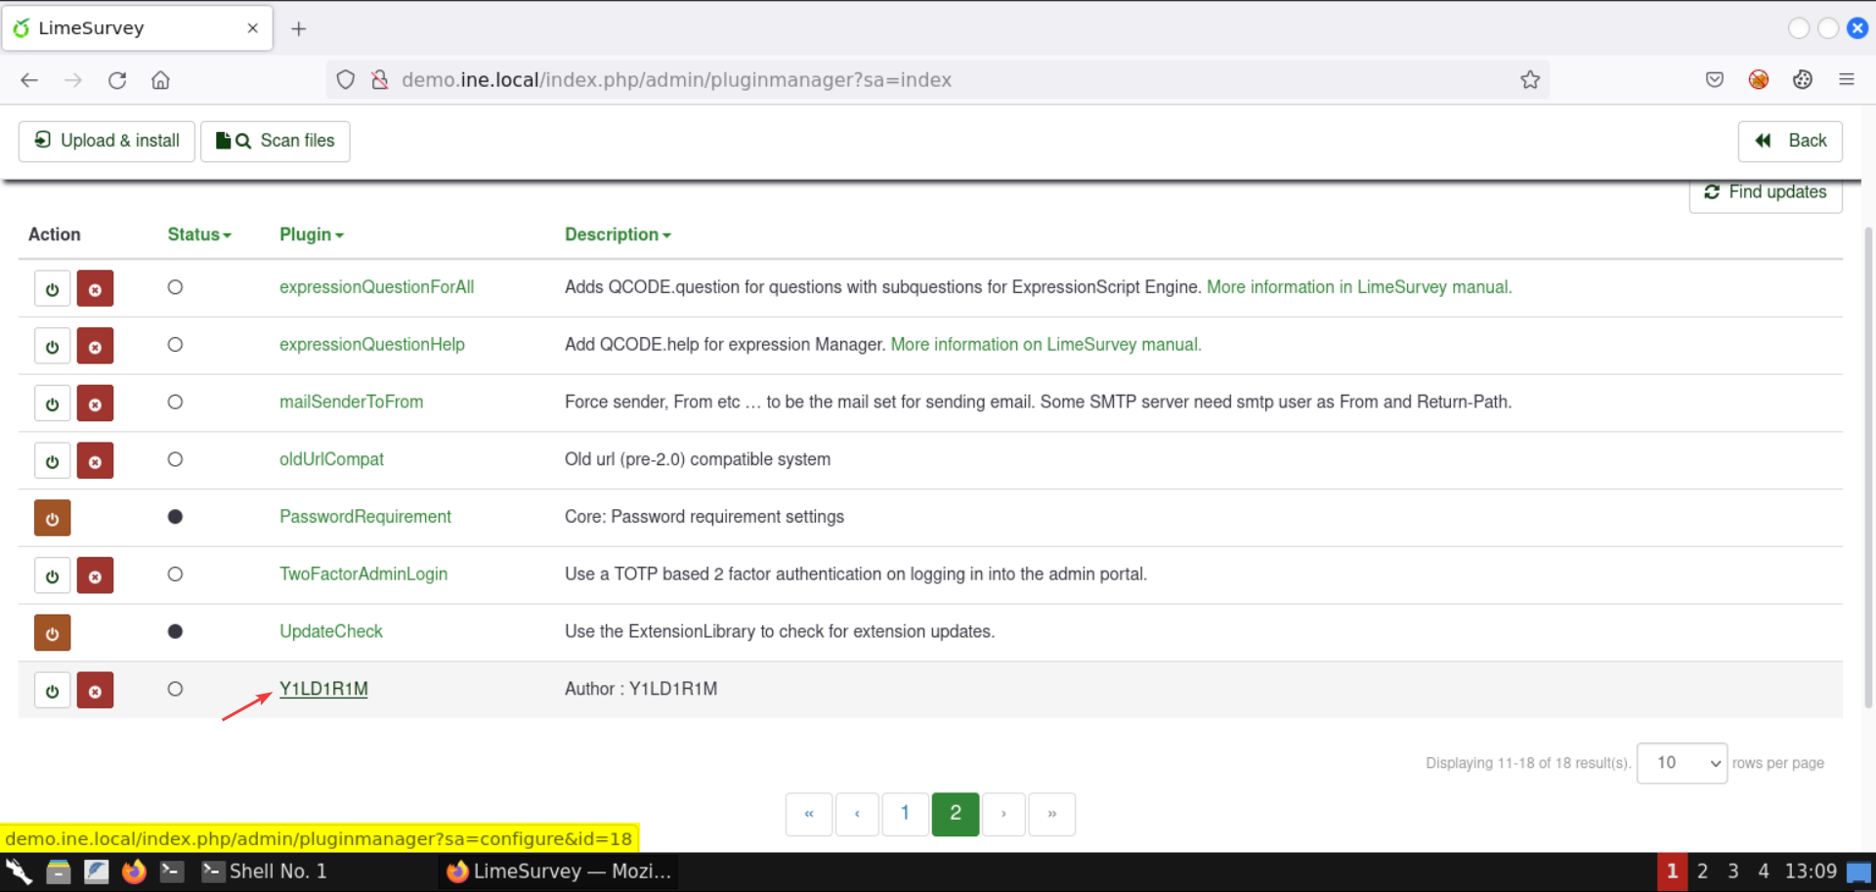Open browser hamburger application menu

[1847, 80]
